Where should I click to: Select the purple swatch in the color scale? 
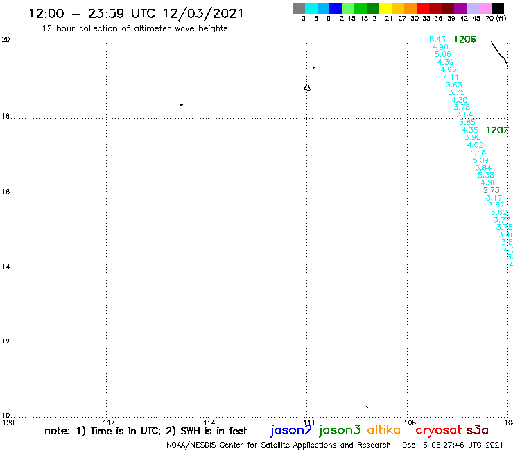click(x=460, y=8)
